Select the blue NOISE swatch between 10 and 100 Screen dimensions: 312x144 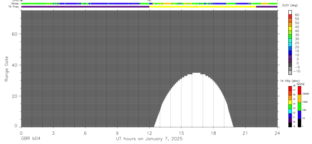(x=299, y=115)
